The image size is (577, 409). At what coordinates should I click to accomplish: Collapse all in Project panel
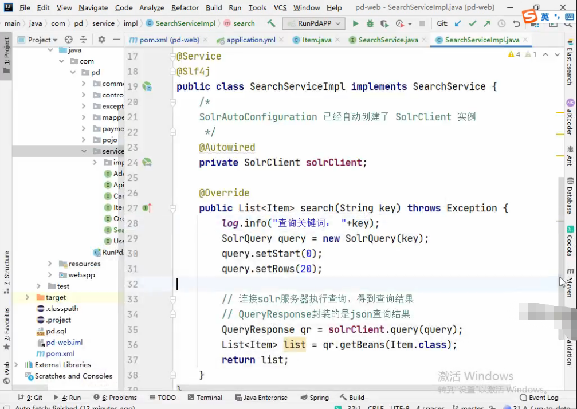84,40
